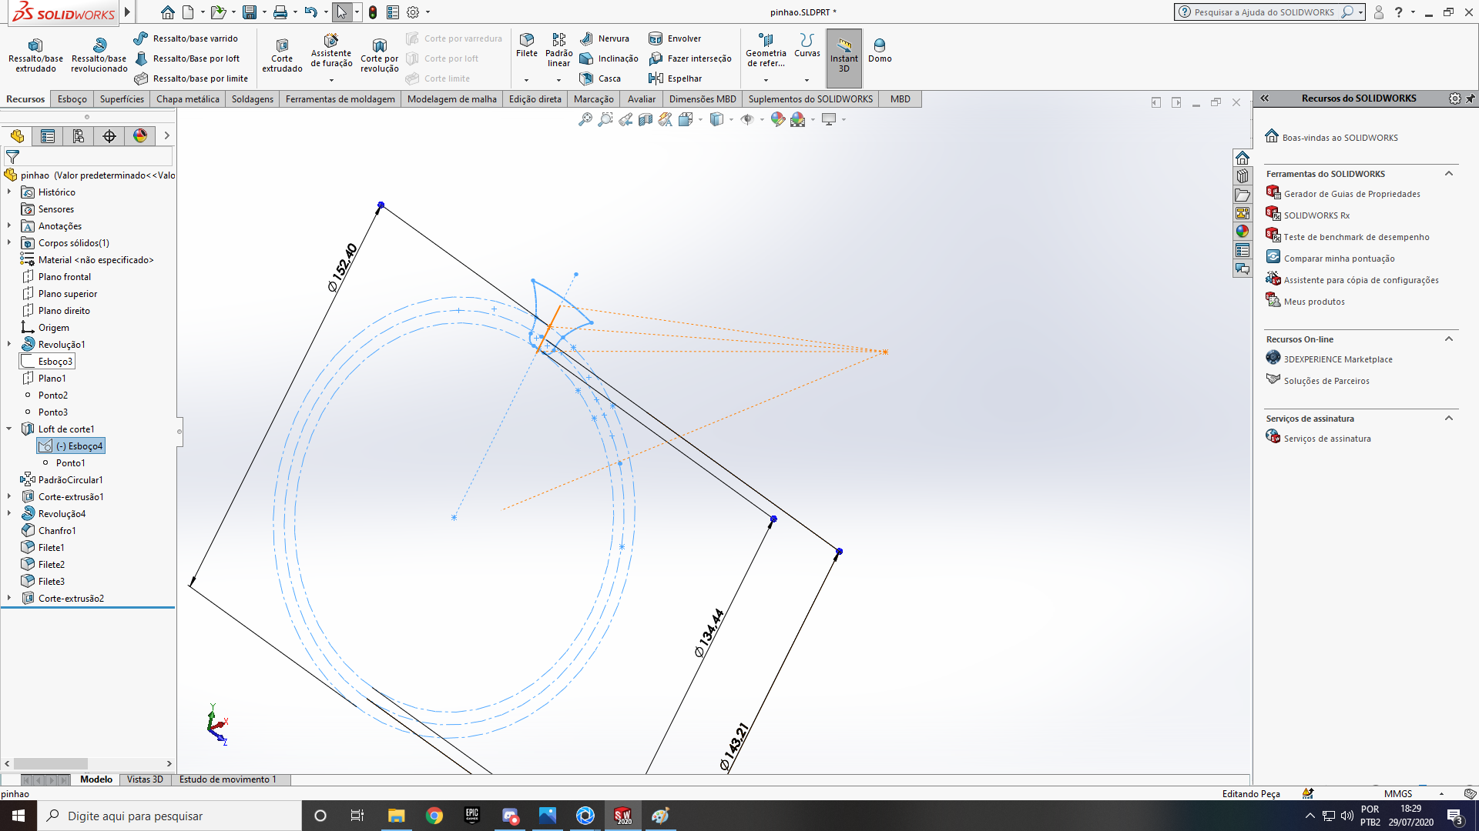Open the Curvas dropdown arrow
Viewport: 1479px width, 831px height.
click(x=807, y=80)
